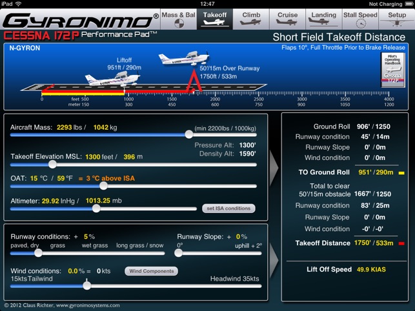Select the Takeoff tab

click(x=215, y=19)
